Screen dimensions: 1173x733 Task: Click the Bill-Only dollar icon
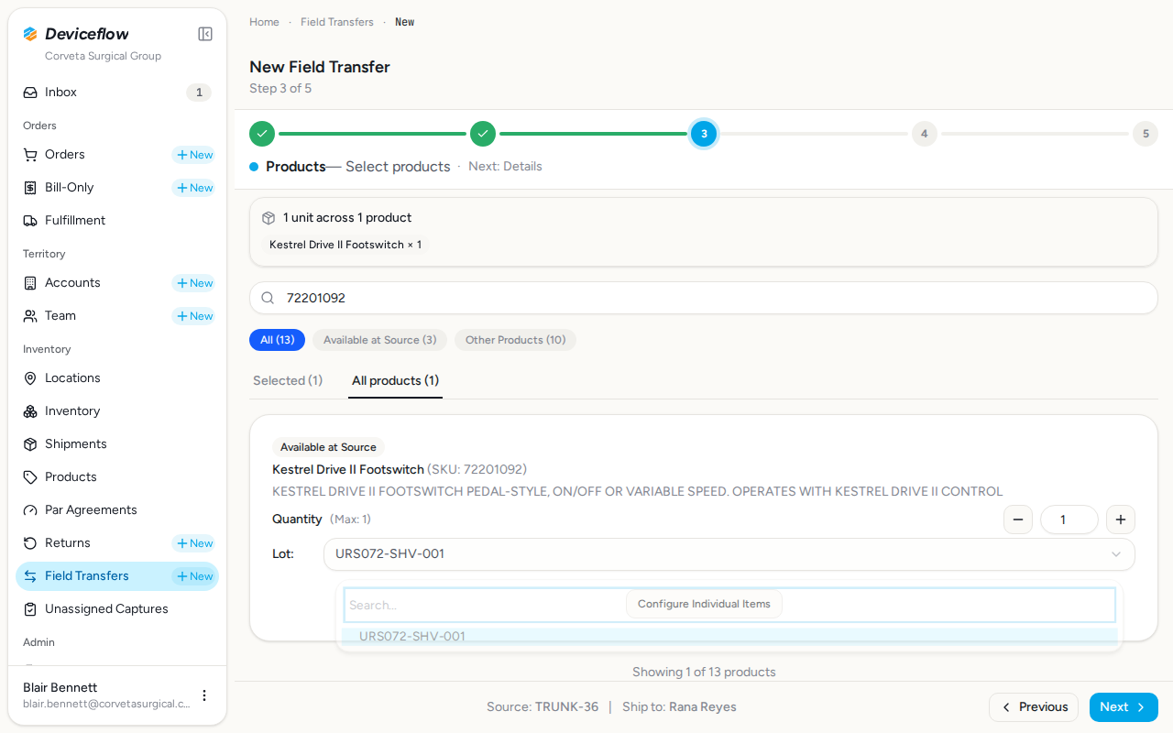(x=30, y=188)
